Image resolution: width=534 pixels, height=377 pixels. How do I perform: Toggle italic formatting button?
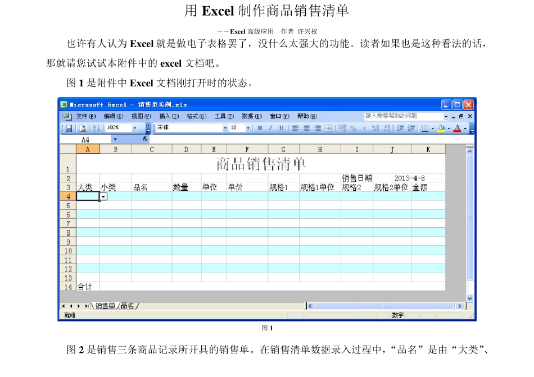271,128
